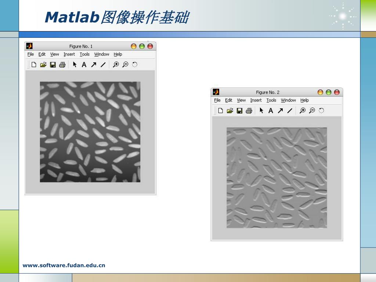Click New Figure icon in Figure No. 2

pyautogui.click(x=221, y=111)
